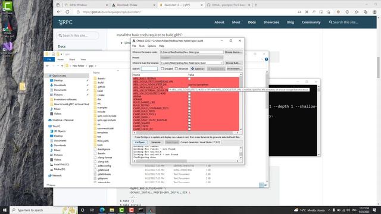Toggle CARES_SHARED checkbox
This screenshot has height=214, width=381.
189,123
